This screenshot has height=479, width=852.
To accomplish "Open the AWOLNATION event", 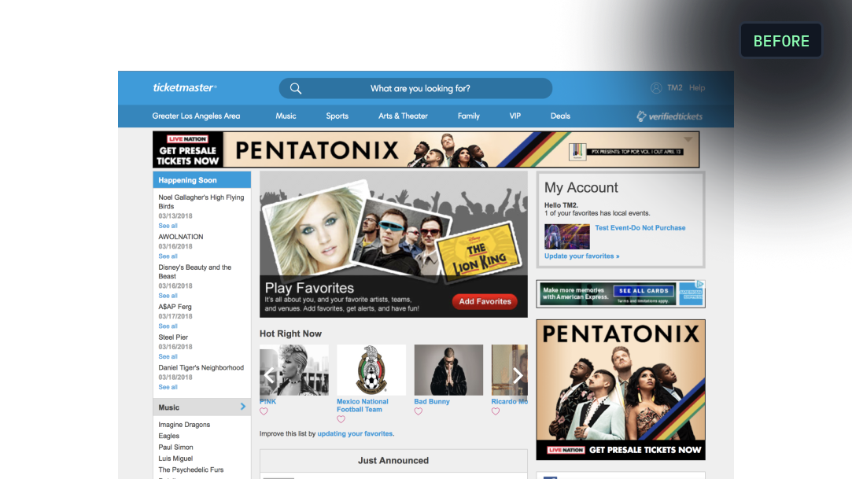I will point(181,237).
